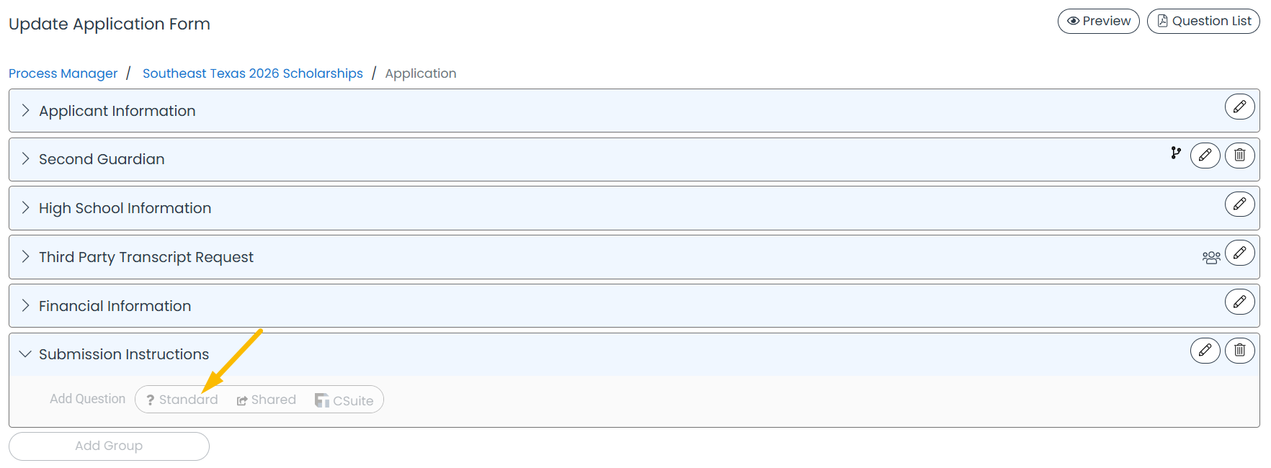Image resolution: width=1271 pixels, height=468 pixels.
Task: Delete the Submission Instructions group
Action: point(1239,350)
